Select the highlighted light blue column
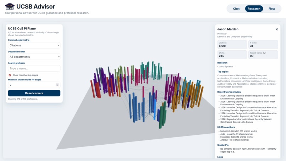The image size is (286, 161). (x=155, y=109)
